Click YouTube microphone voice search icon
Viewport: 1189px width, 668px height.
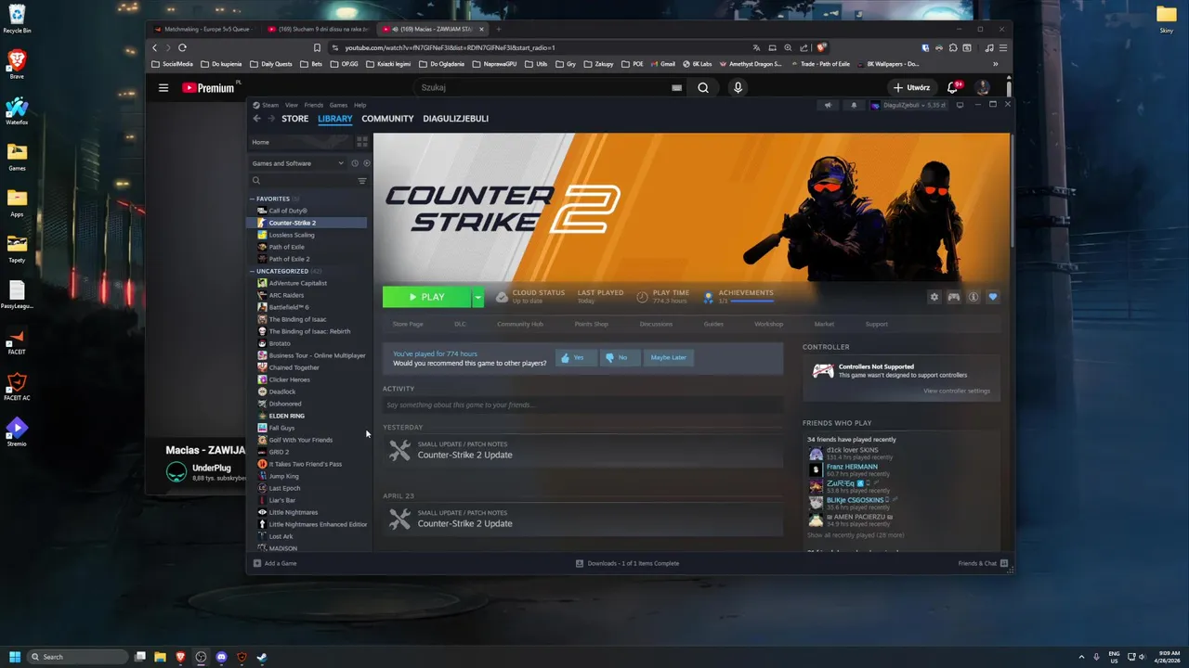pyautogui.click(x=738, y=87)
